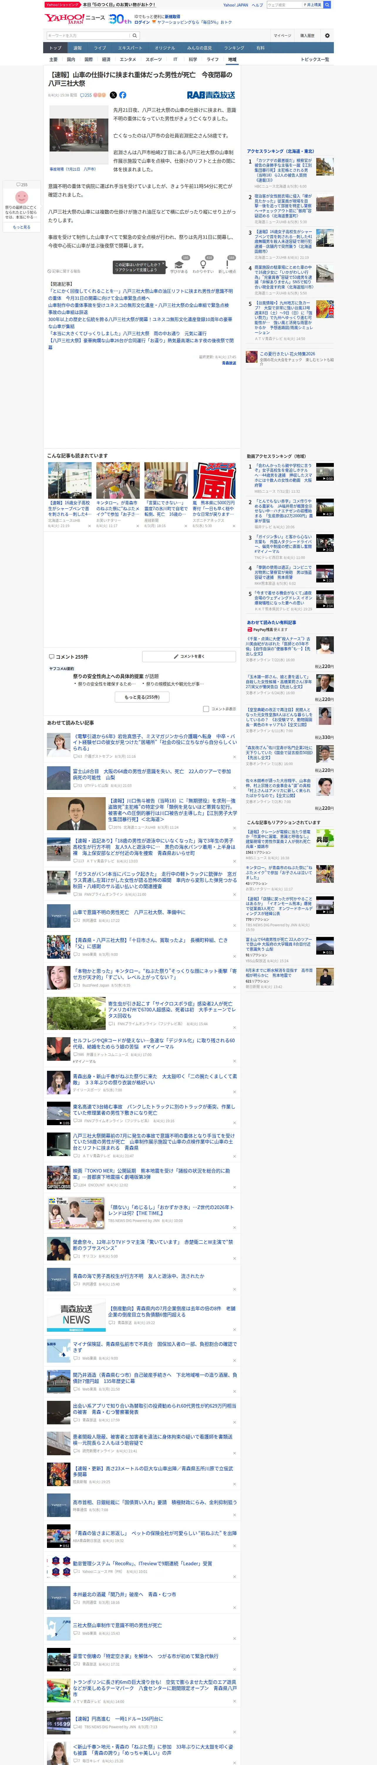Open the 富士山8合目 大阪の64歳の男性 article

pyautogui.click(x=152, y=774)
